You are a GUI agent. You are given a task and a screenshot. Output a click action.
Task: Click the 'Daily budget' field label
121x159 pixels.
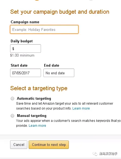(22, 41)
